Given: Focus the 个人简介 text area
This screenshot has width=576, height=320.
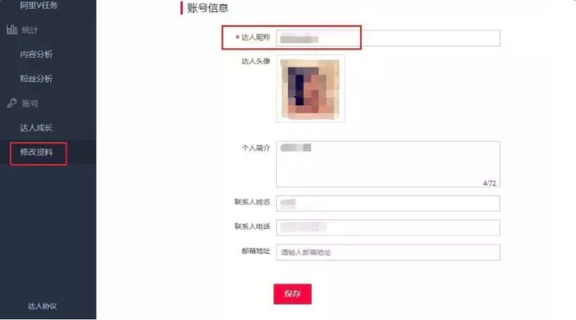Looking at the screenshot, I should tap(388, 164).
